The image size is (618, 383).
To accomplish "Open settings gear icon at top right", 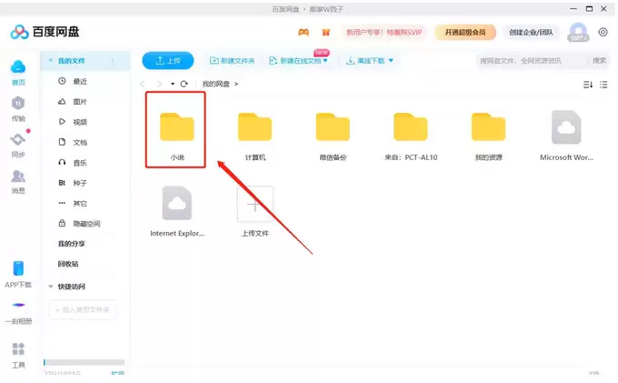I will (x=603, y=32).
